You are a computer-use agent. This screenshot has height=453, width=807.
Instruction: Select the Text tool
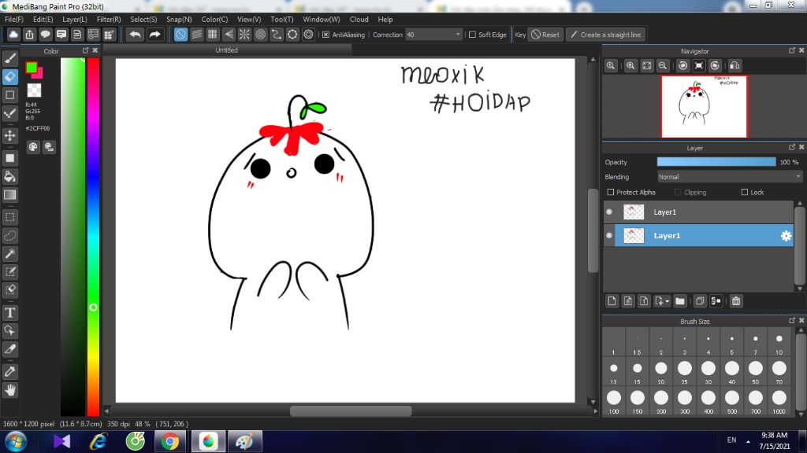coord(9,313)
